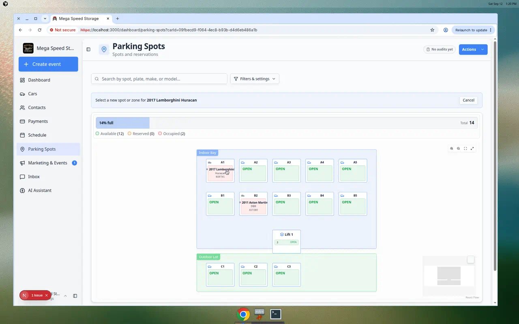Bookmark this page with the star icon
519x324 pixels.
pos(432,30)
